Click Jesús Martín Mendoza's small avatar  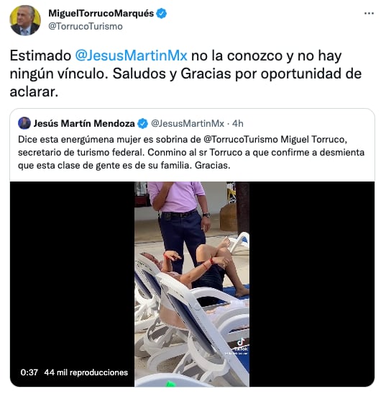(24, 123)
